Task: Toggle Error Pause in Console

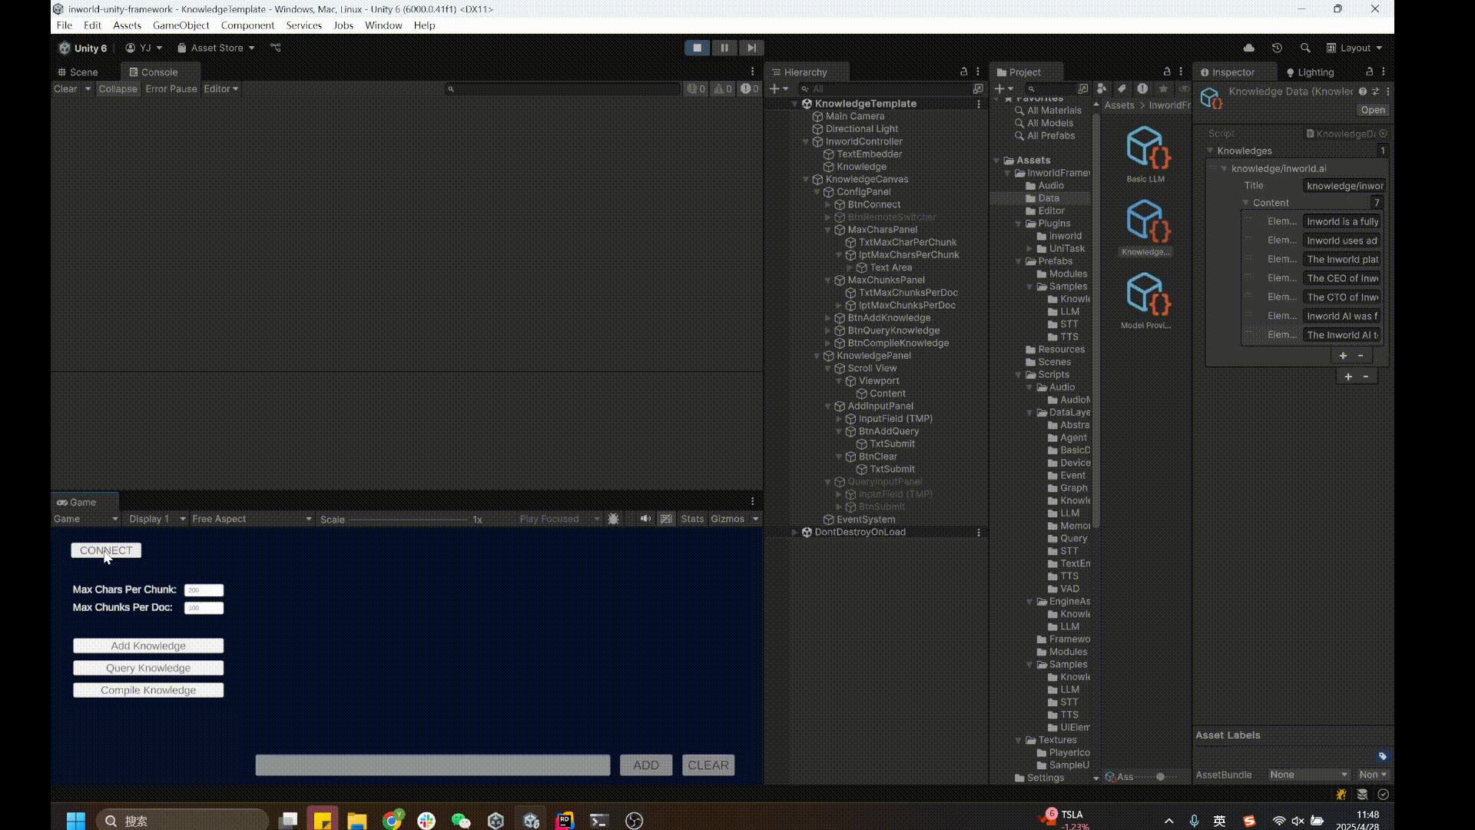Action: tap(171, 89)
